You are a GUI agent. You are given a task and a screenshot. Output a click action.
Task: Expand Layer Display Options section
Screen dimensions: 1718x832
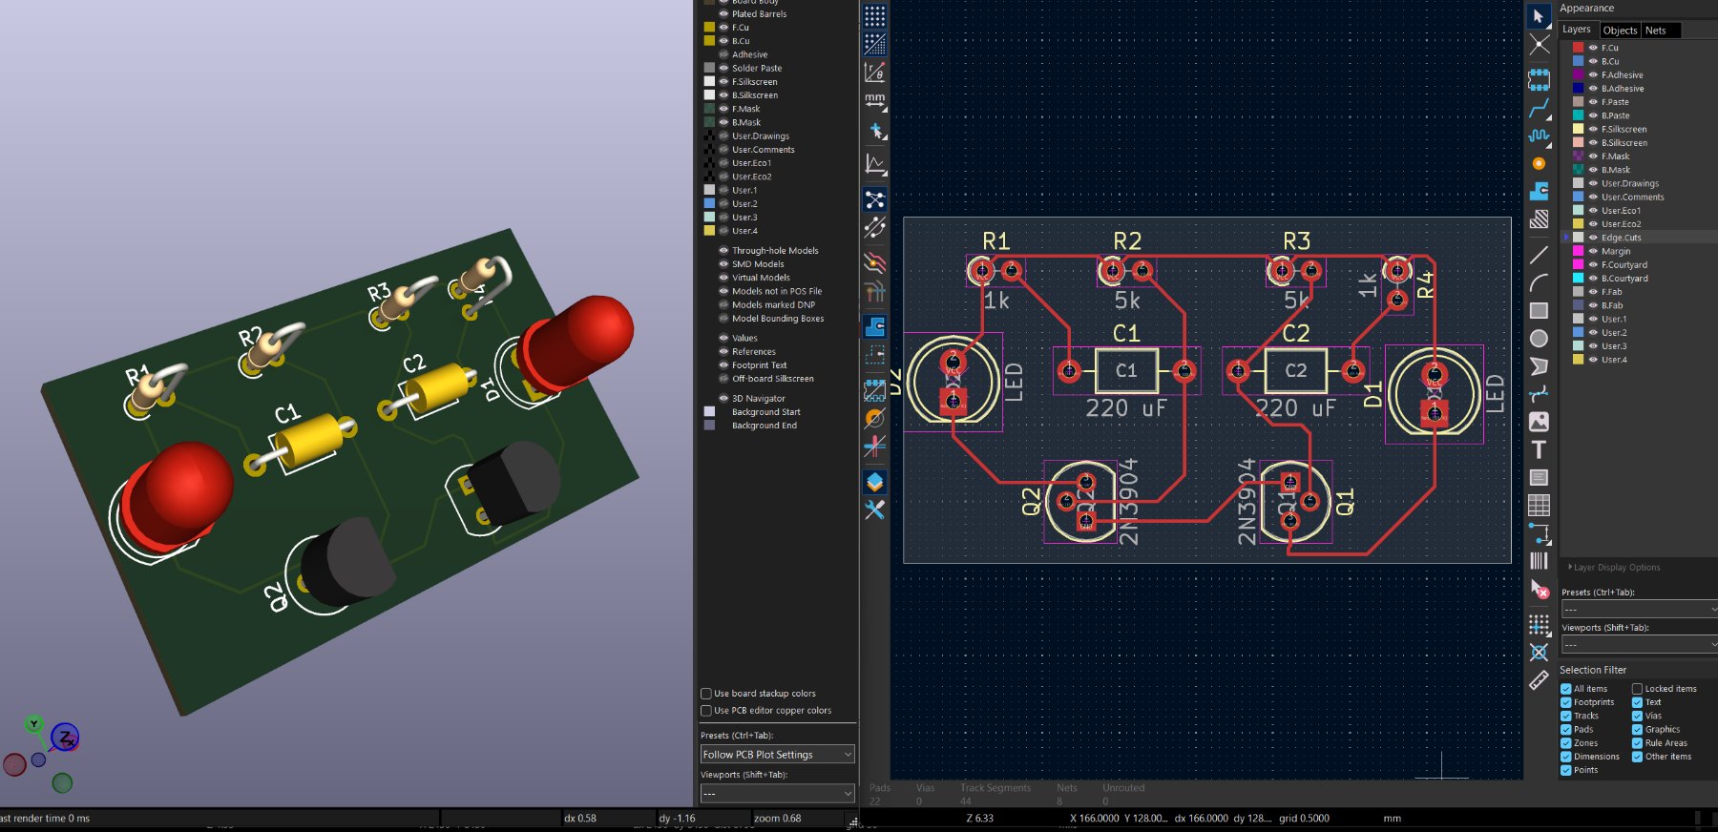coord(1615,568)
